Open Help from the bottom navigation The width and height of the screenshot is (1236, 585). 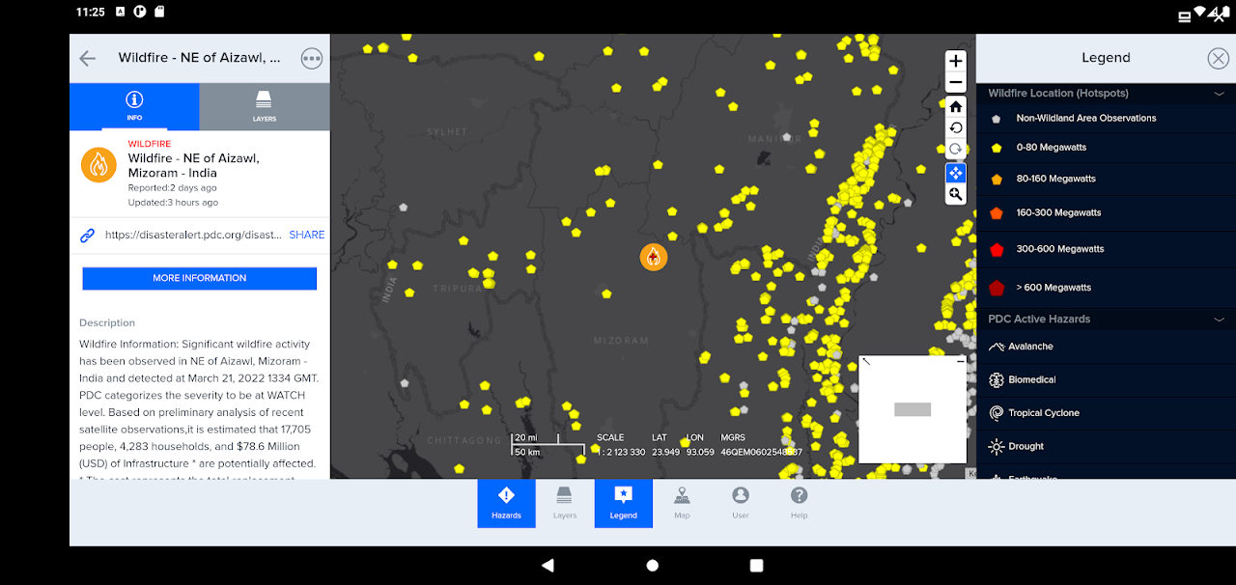point(799,503)
